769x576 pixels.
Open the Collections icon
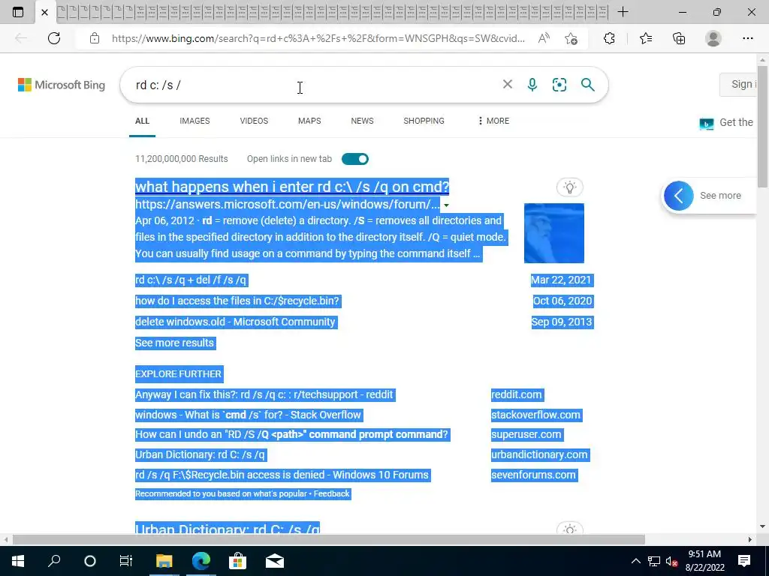679,38
